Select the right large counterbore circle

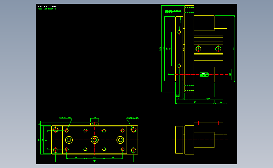point(120,140)
